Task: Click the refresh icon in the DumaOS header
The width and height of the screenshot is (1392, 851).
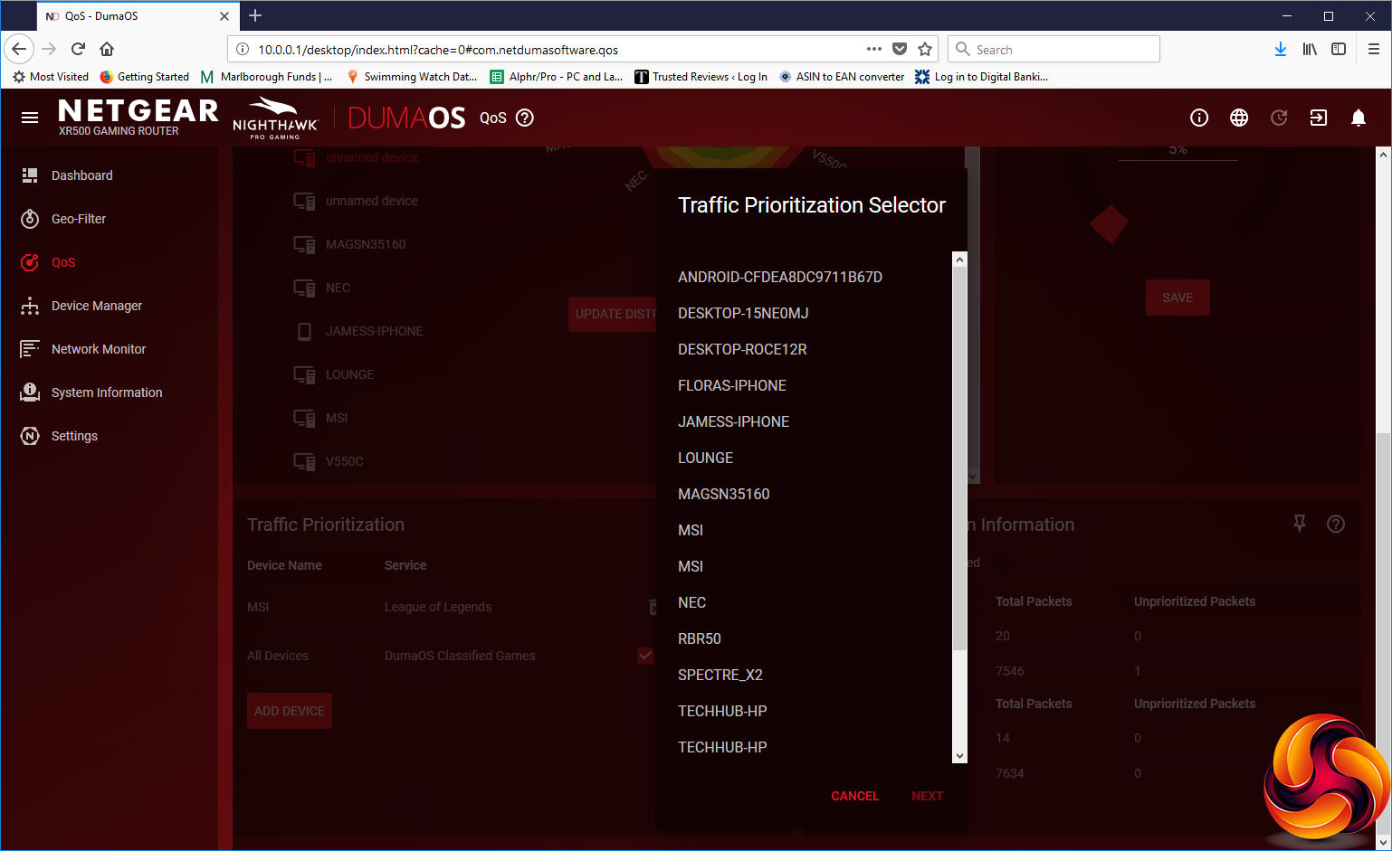Action: point(1279,118)
